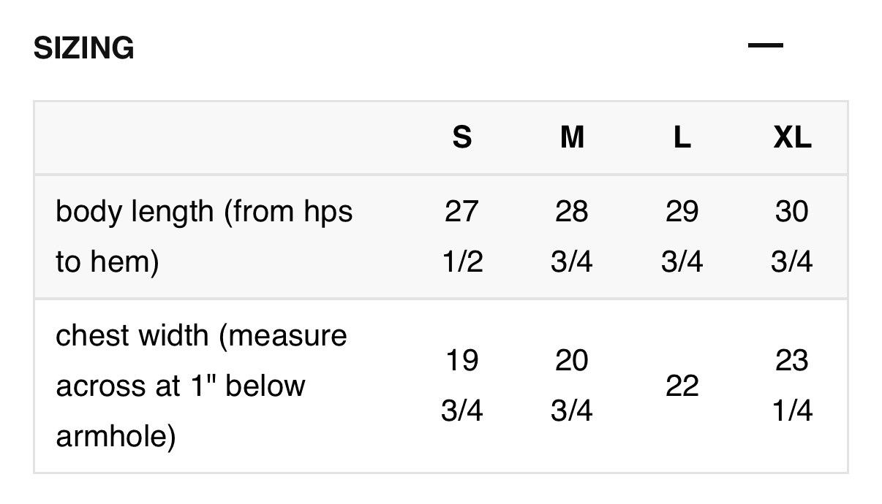This screenshot has height=504, width=882.
Task: Click the SIZING heading
Action: click(x=84, y=48)
